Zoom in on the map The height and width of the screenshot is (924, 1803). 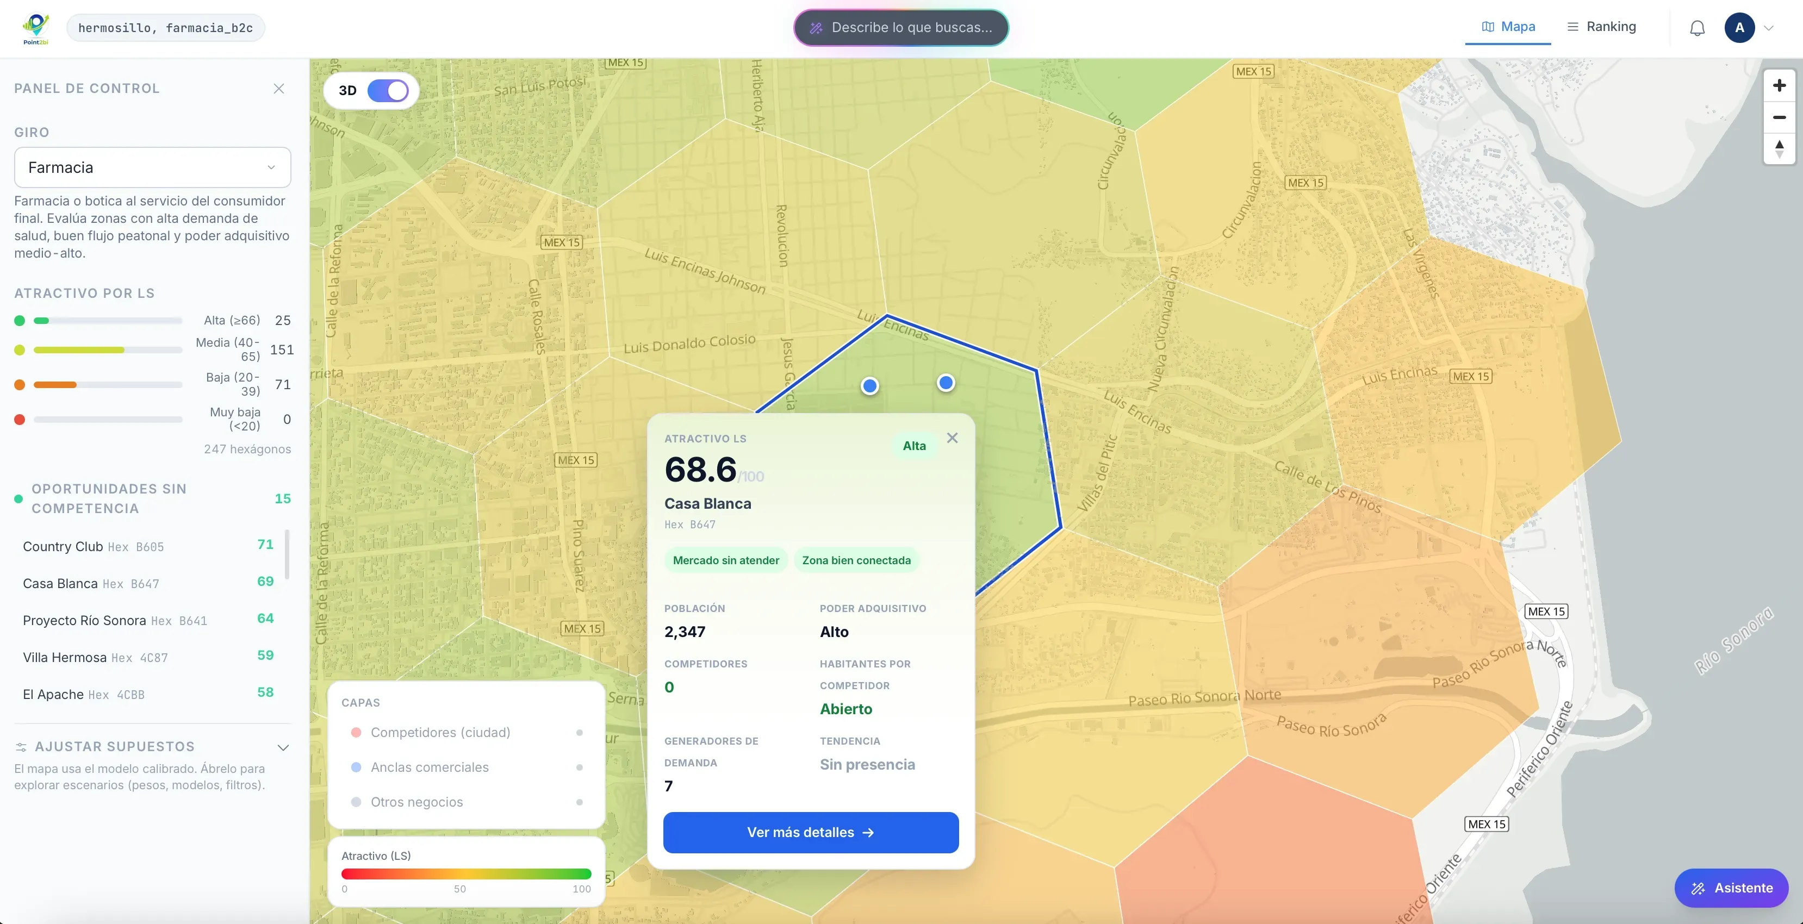tap(1779, 85)
